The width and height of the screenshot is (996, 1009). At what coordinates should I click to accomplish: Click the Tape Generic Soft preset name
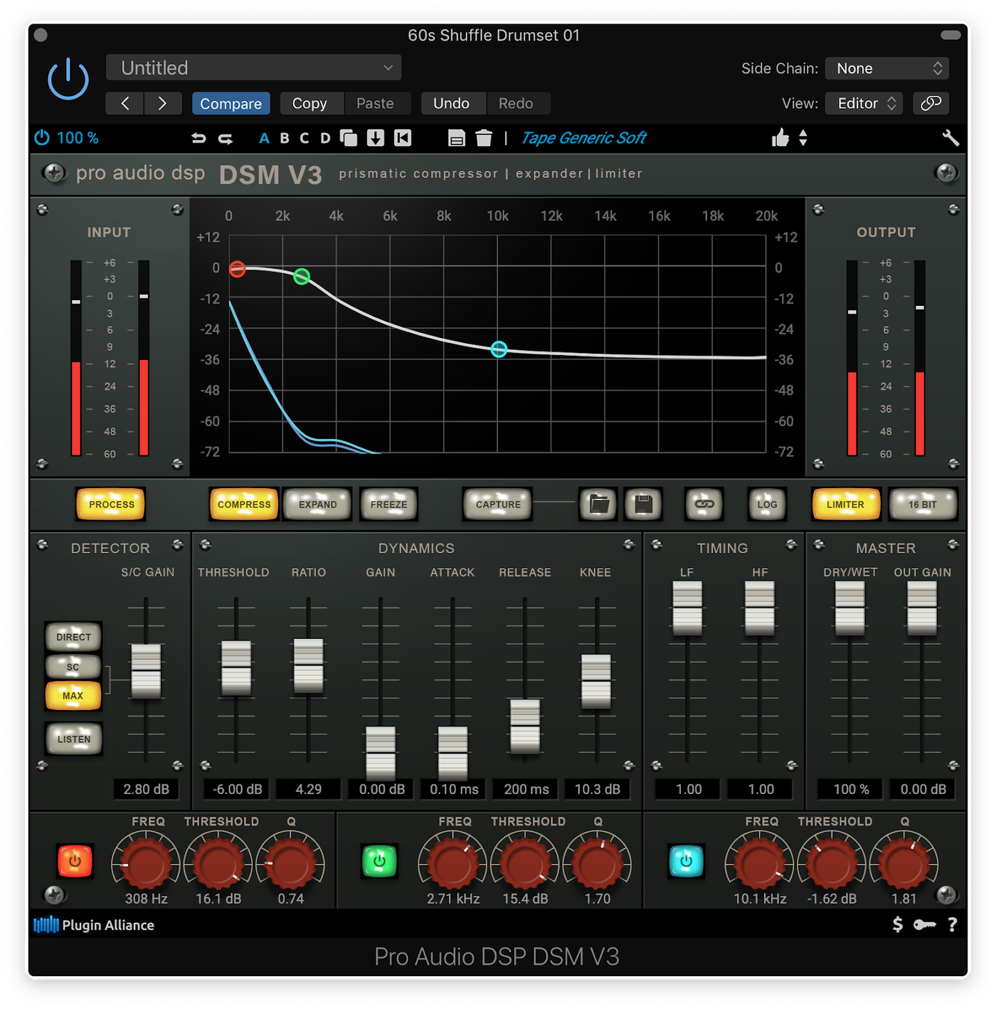583,138
